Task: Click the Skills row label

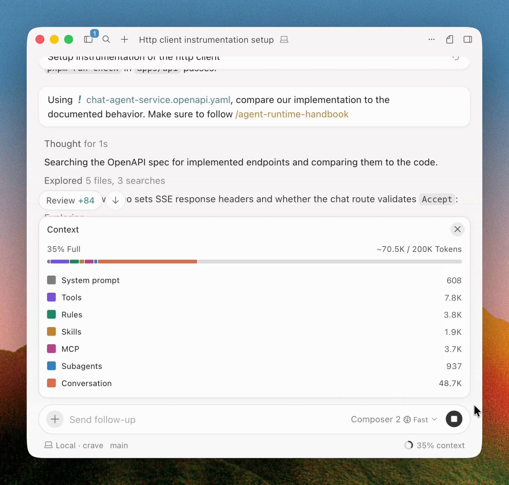Action: [71, 332]
